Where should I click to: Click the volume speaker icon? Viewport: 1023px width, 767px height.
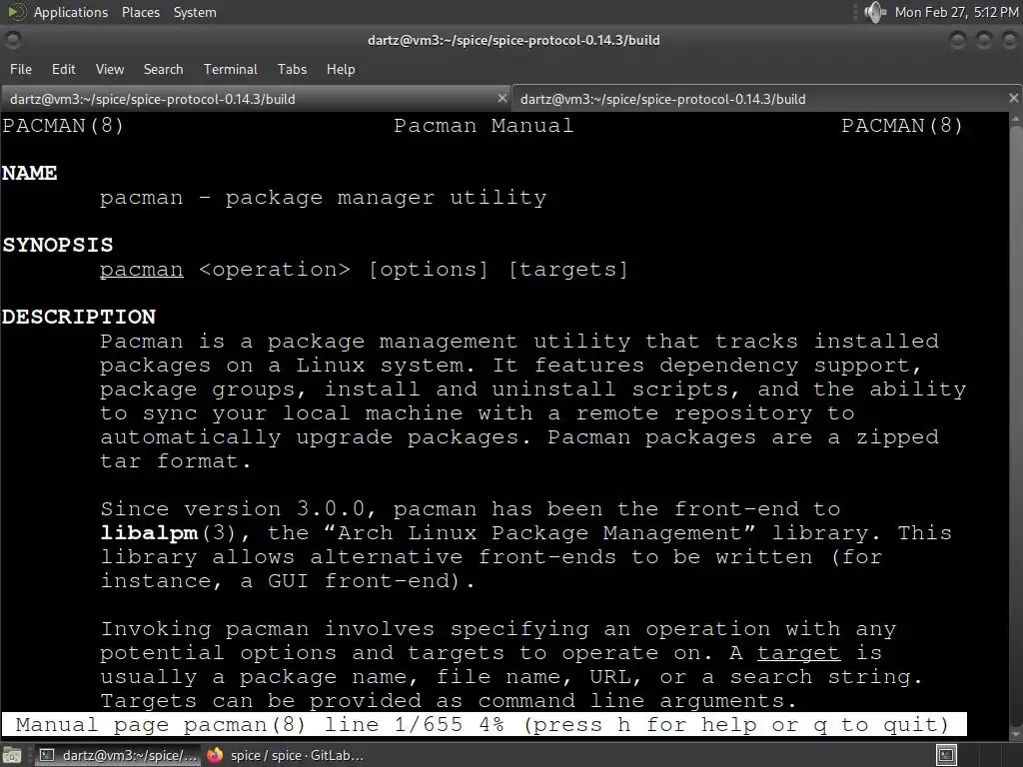click(874, 12)
